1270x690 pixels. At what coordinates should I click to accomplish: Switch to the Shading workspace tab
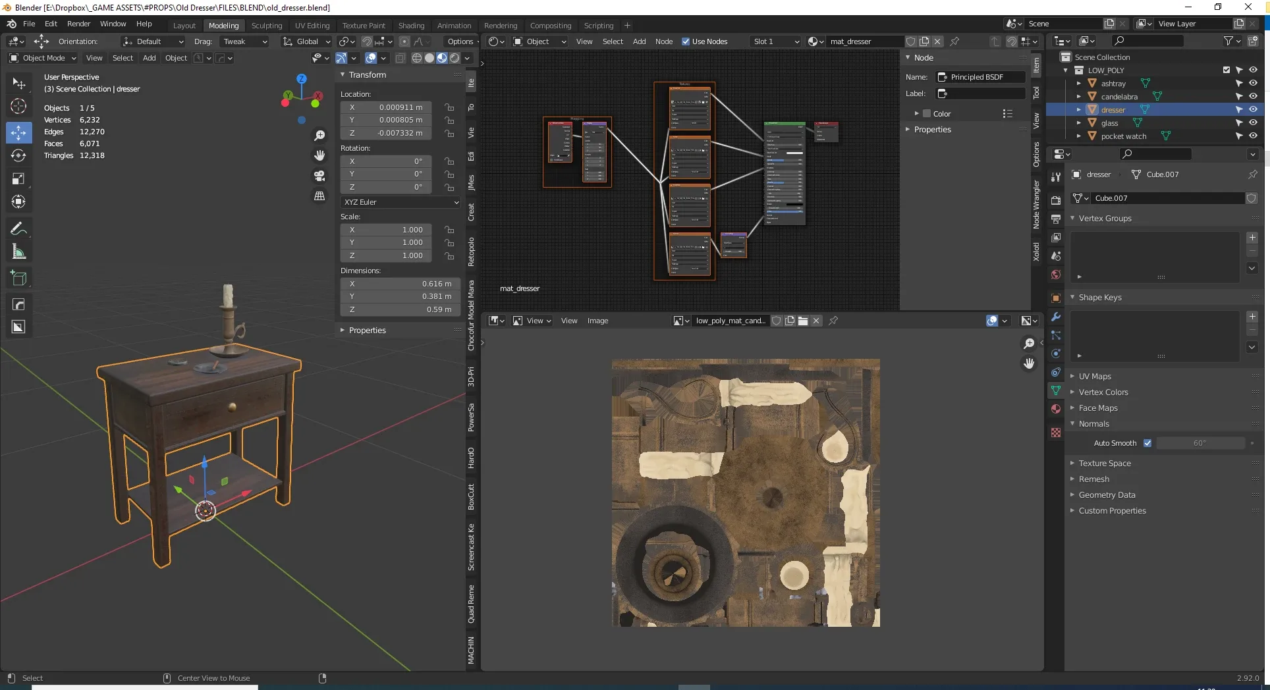coord(411,26)
